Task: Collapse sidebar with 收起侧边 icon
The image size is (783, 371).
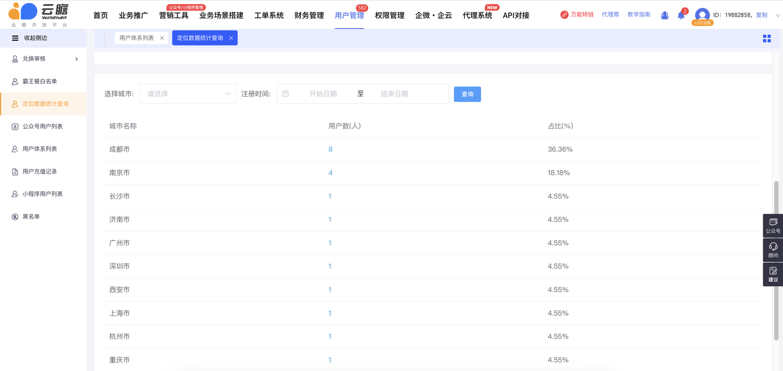Action: click(x=15, y=38)
